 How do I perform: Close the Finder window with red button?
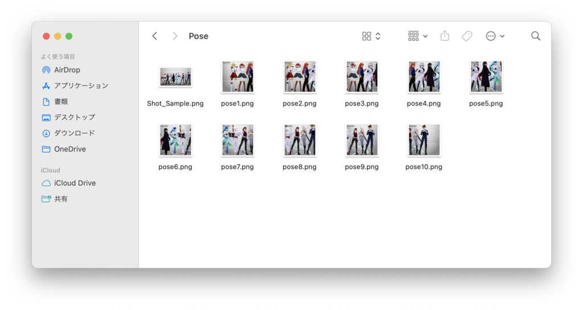point(46,36)
